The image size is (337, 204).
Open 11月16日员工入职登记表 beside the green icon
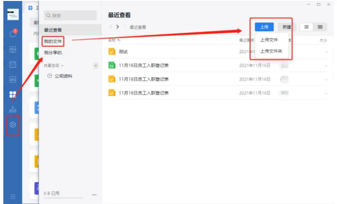(x=144, y=65)
